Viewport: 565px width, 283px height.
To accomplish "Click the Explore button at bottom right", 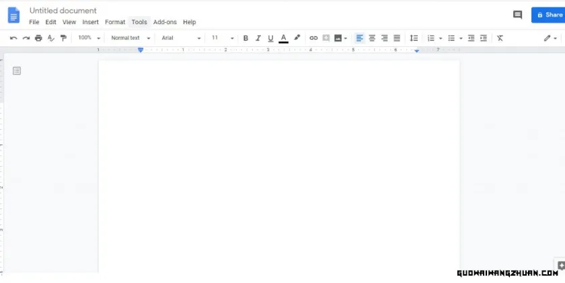I will pyautogui.click(x=560, y=266).
